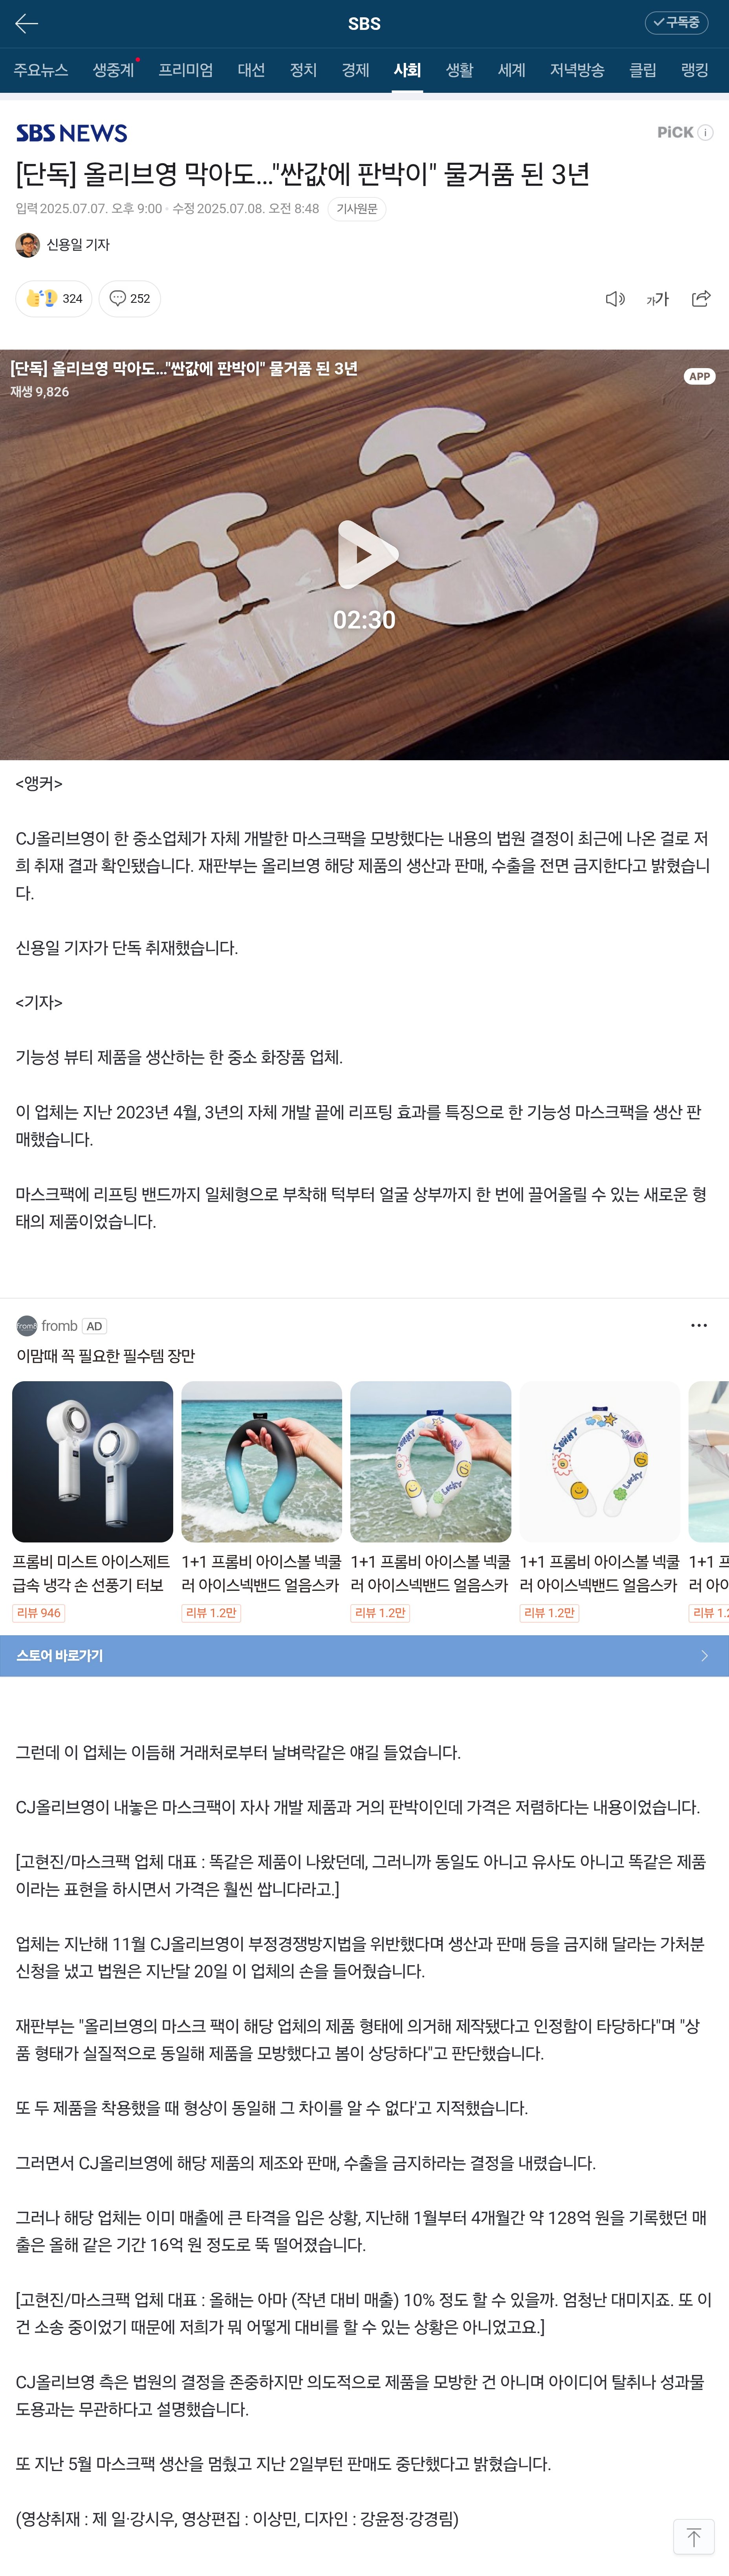This screenshot has height=2576, width=729.
Task: Open the 생중계 live tab
Action: [114, 70]
